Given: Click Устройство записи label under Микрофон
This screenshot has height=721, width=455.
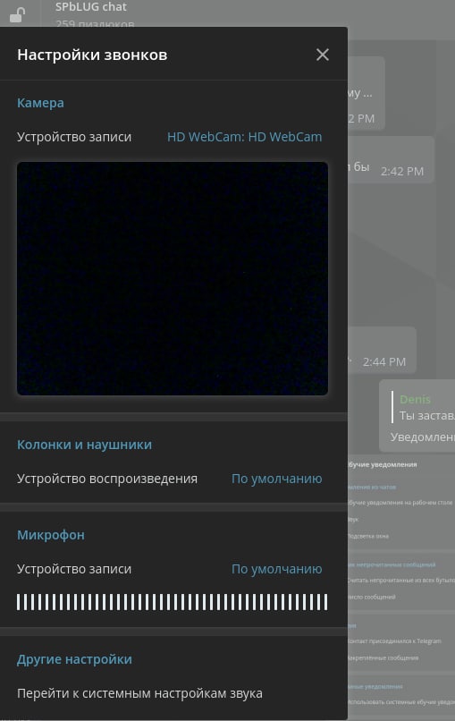Looking at the screenshot, I should coord(74,569).
